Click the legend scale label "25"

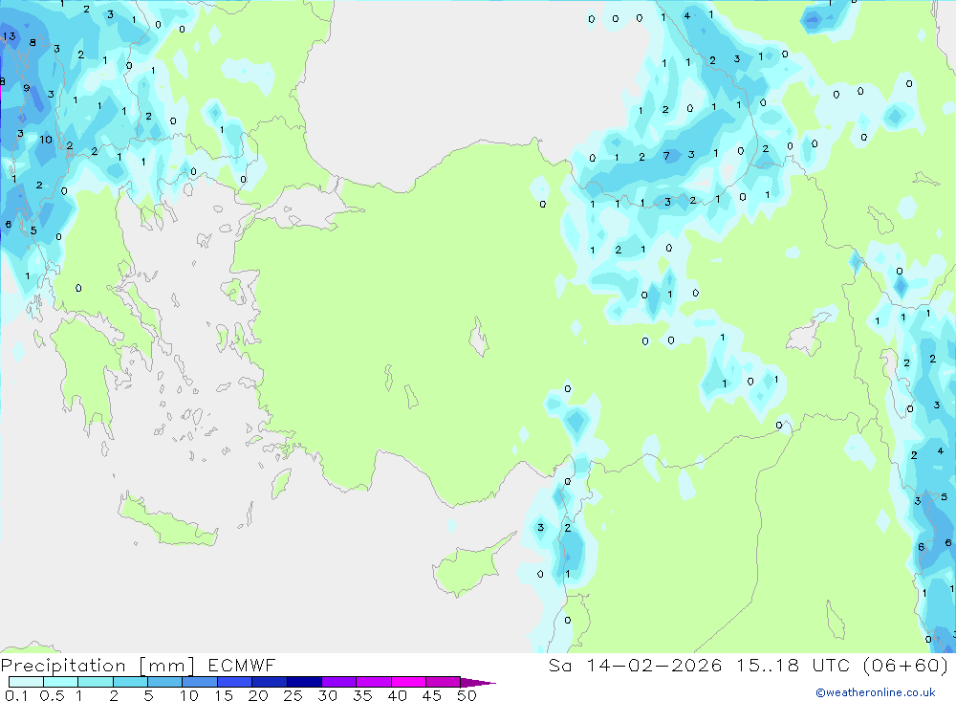293,695
